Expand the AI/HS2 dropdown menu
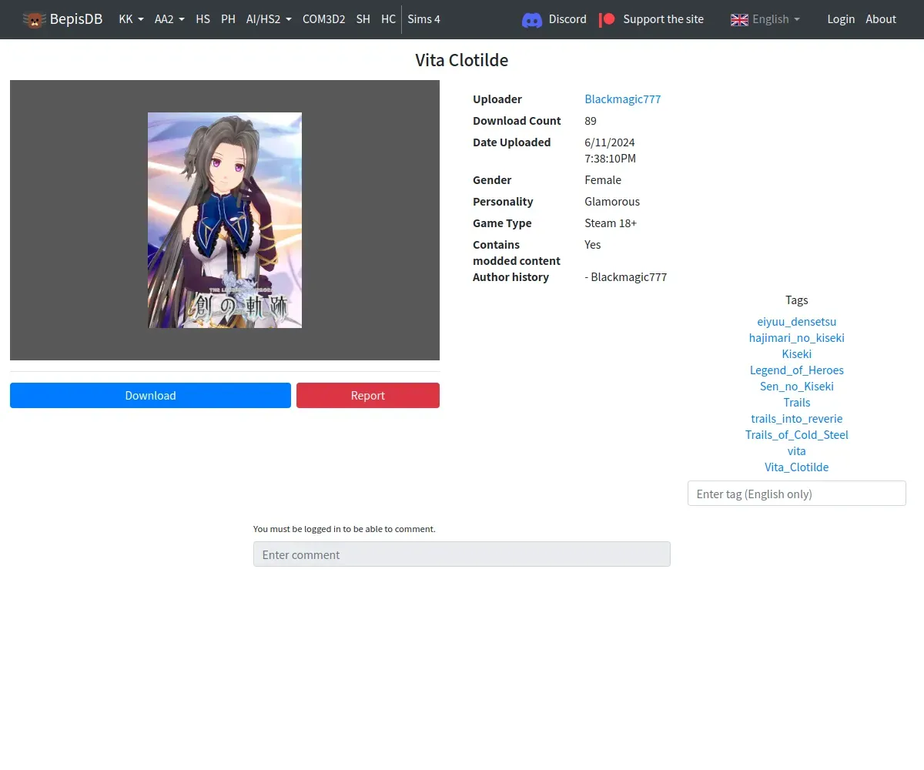The width and height of the screenshot is (924, 770). [269, 19]
